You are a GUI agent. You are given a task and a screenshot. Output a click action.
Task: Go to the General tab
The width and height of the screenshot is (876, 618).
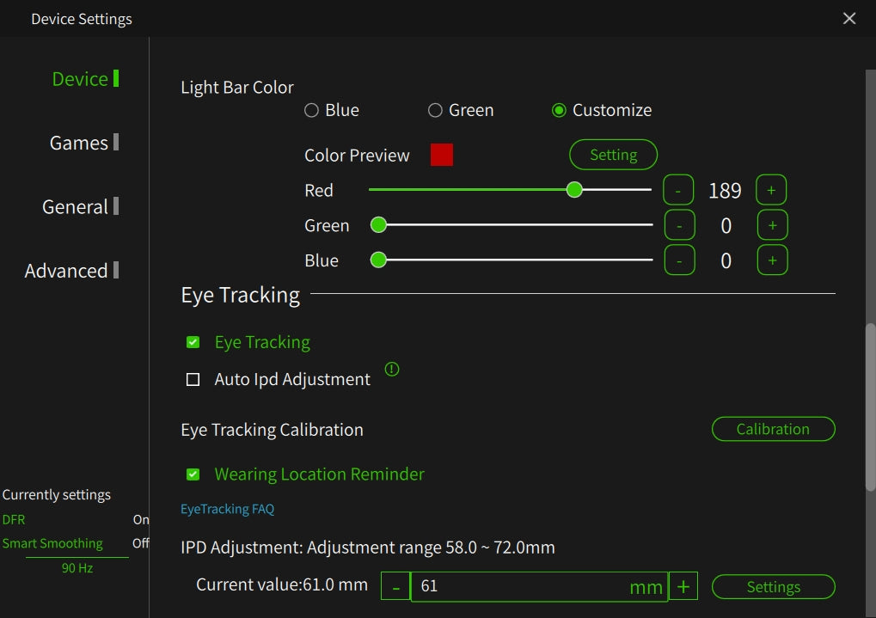pos(75,207)
